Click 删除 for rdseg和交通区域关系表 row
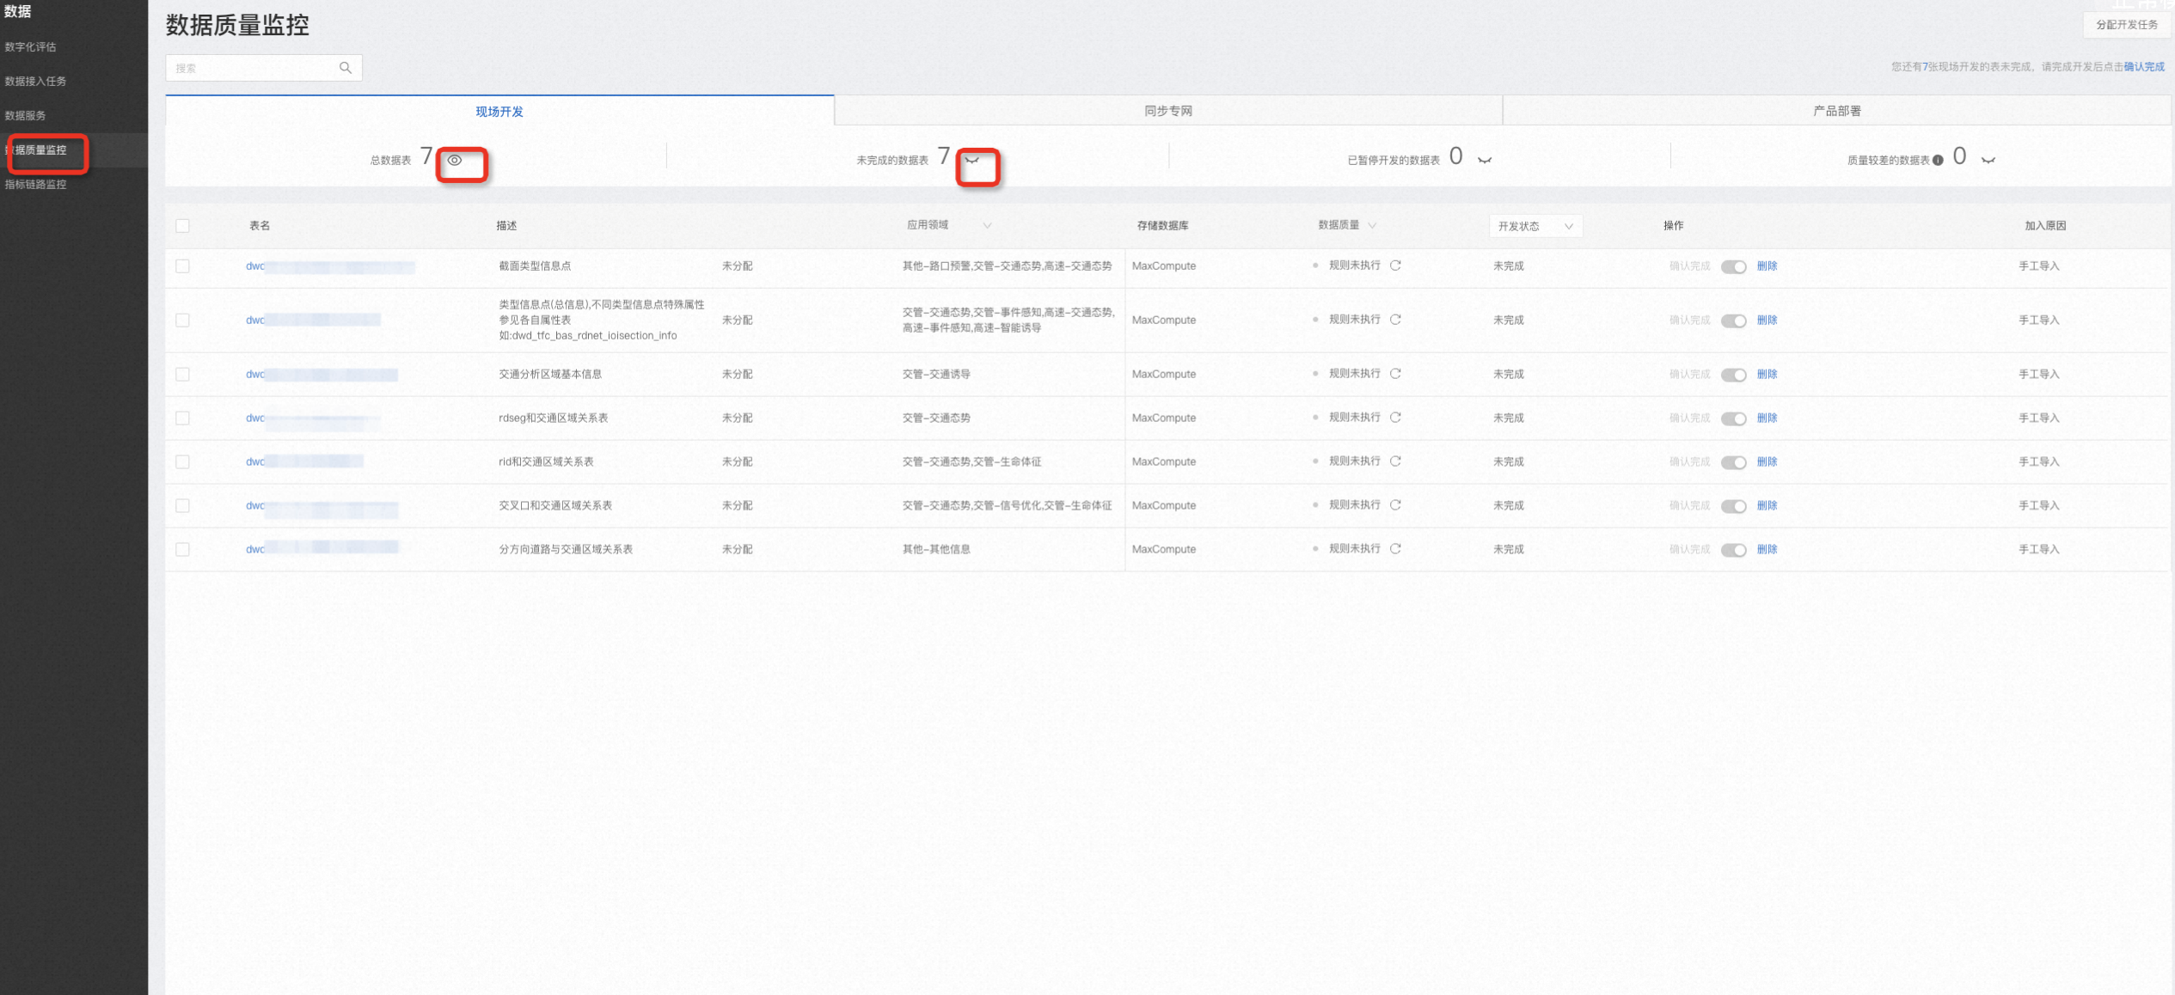This screenshot has height=995, width=2175. [x=1767, y=418]
